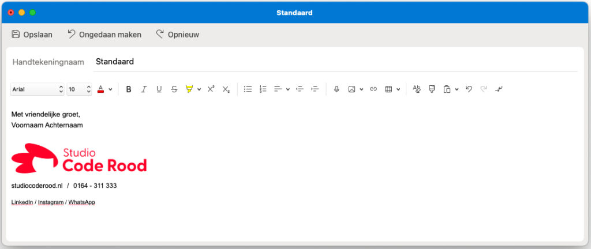This screenshot has height=249, width=591.
Task: Increase the paragraph indent
Action: pos(315,89)
